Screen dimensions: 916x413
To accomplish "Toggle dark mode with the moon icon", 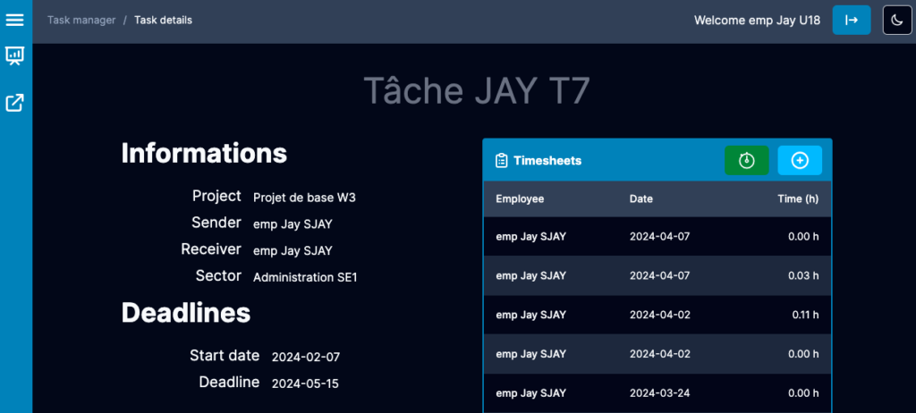I will tap(897, 20).
